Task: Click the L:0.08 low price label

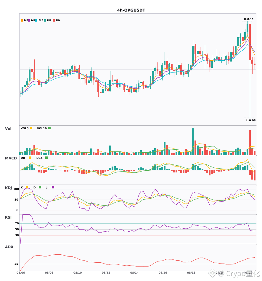Action: [251, 120]
